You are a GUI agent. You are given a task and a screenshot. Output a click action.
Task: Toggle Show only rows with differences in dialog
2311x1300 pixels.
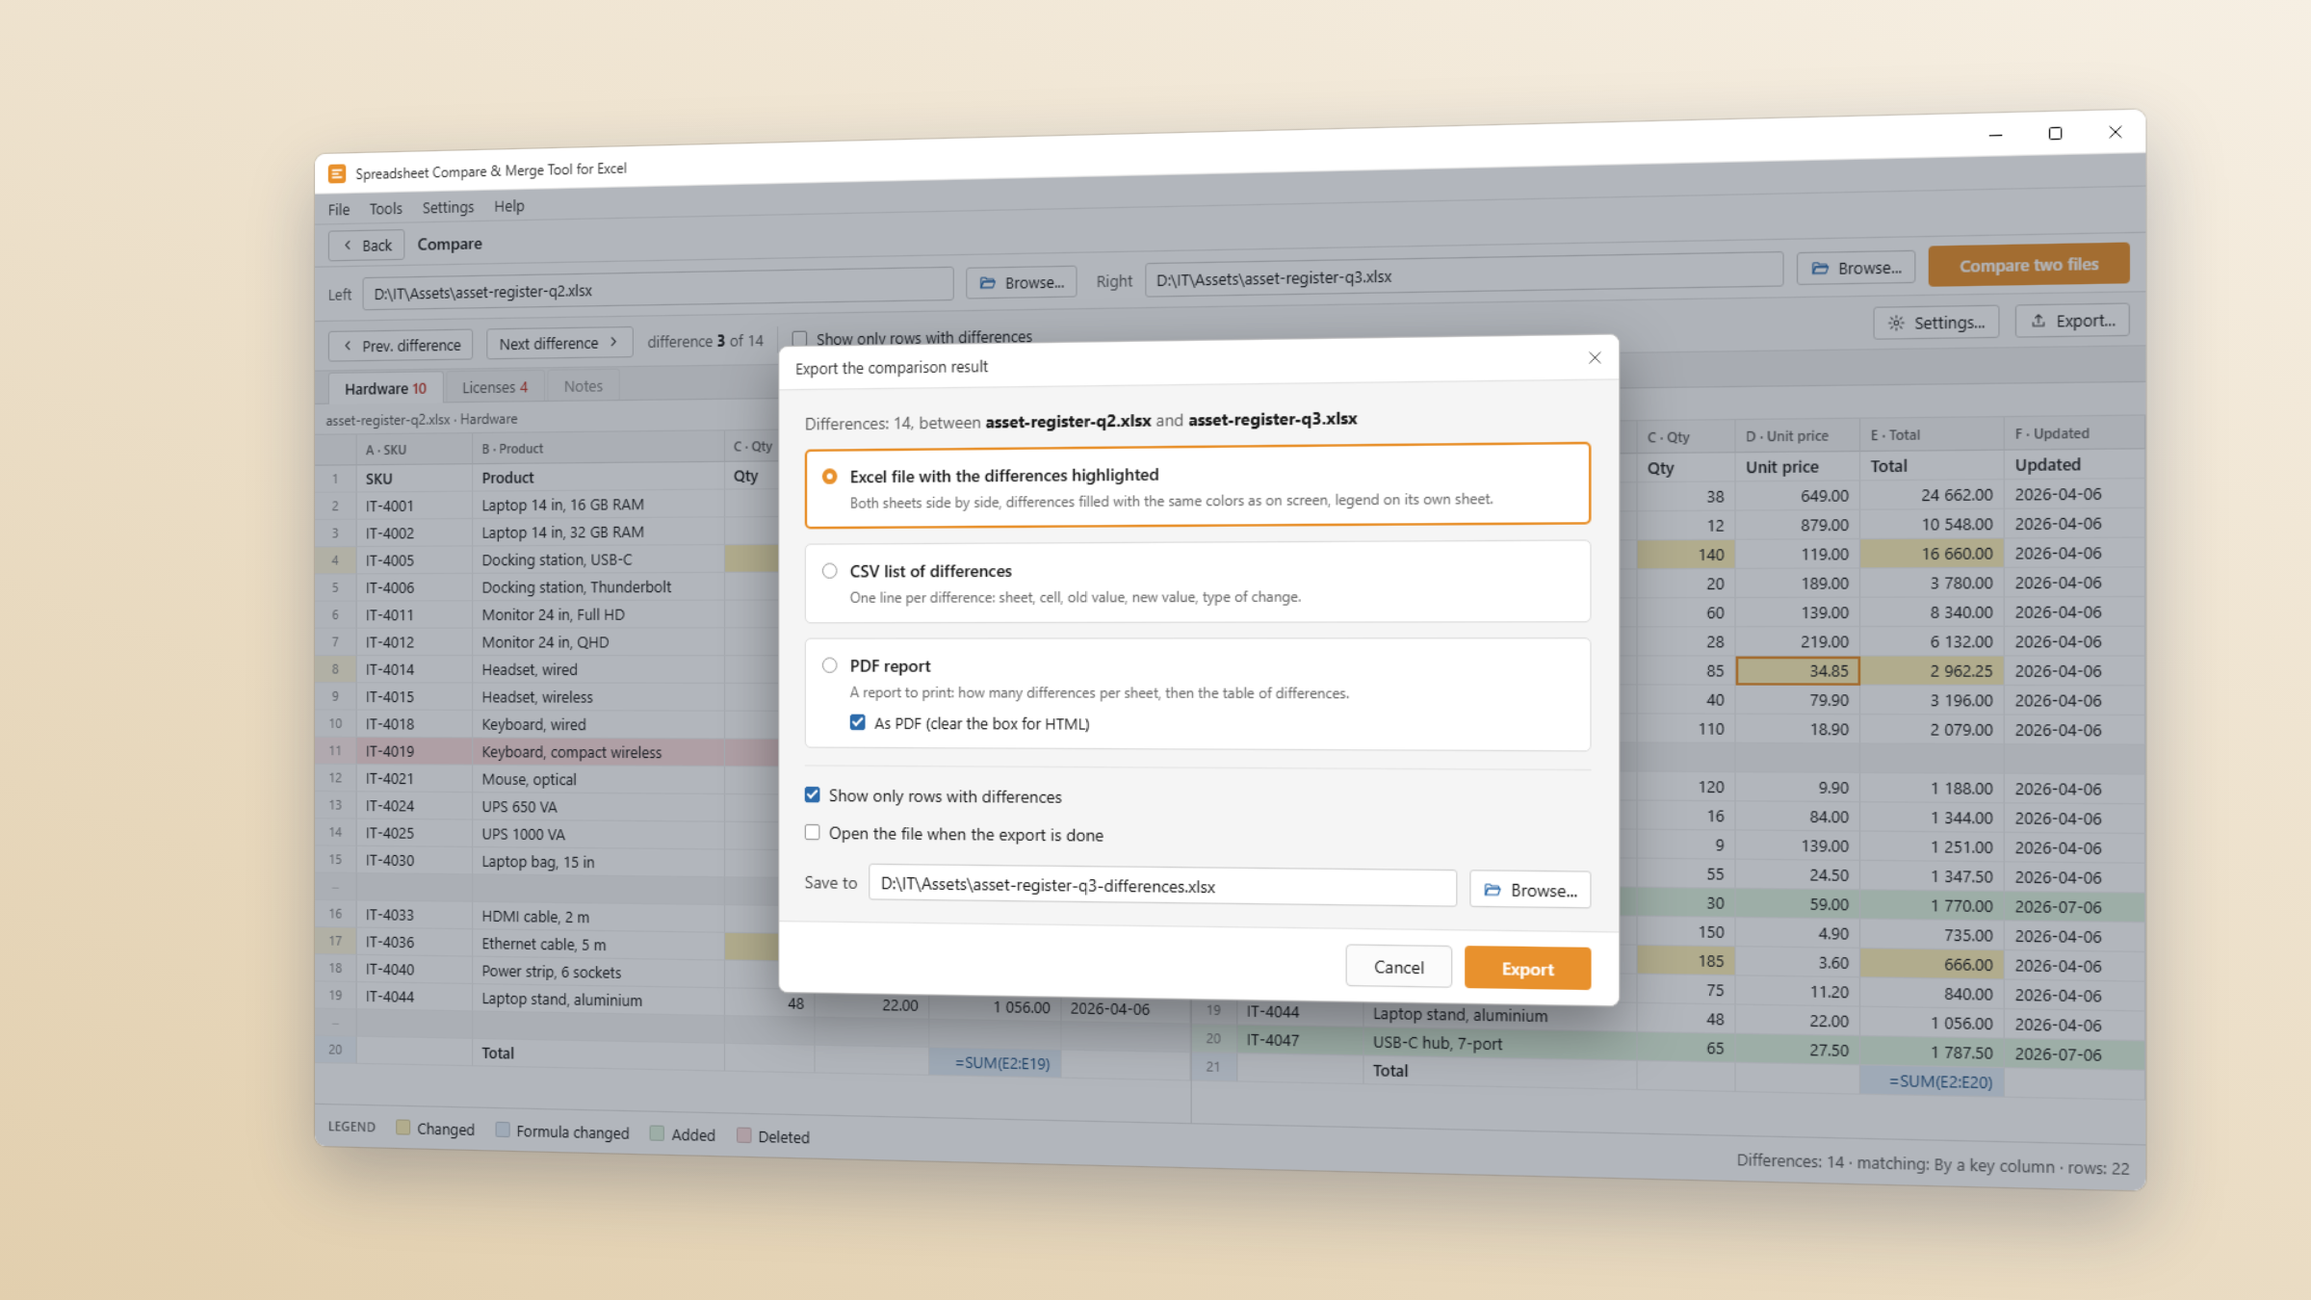[x=812, y=795]
